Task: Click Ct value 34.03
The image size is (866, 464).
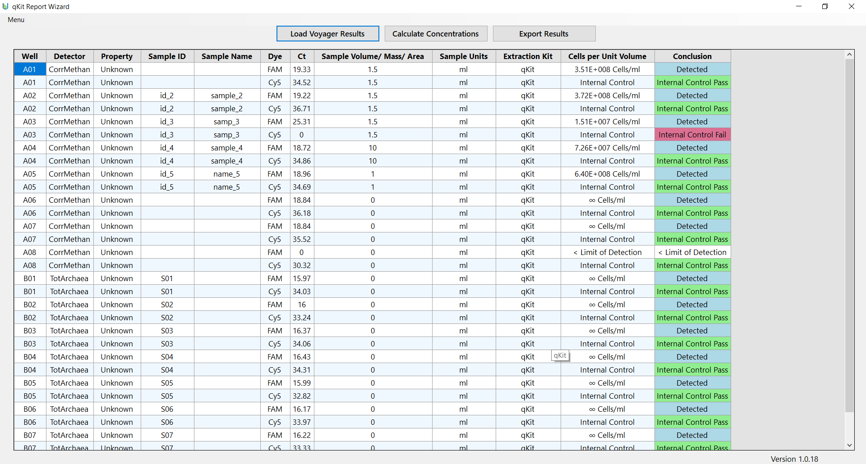Action: [302, 291]
